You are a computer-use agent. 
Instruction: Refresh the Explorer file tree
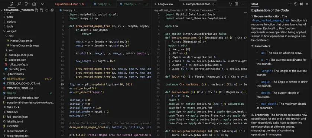pyautogui.click(x=47, y=10)
